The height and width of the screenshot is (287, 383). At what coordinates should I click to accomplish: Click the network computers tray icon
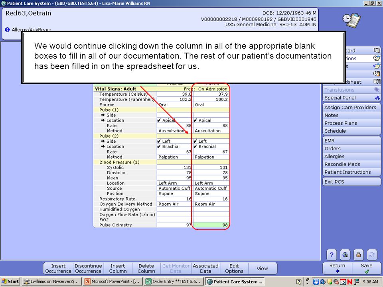[x=356, y=282]
